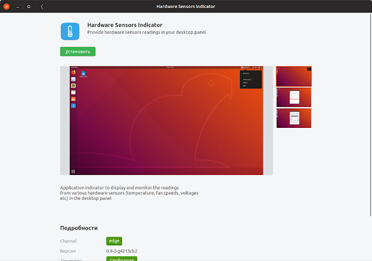Minimize the Hardware Sensors Indicator window

(x=17, y=6)
